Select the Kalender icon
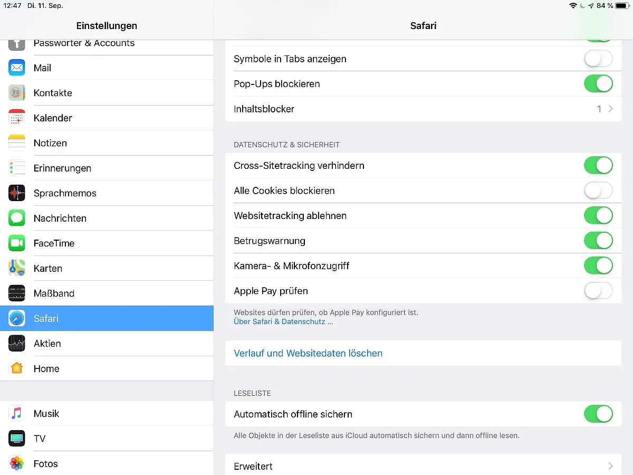Viewport: 633px width, 475px height. pyautogui.click(x=17, y=118)
